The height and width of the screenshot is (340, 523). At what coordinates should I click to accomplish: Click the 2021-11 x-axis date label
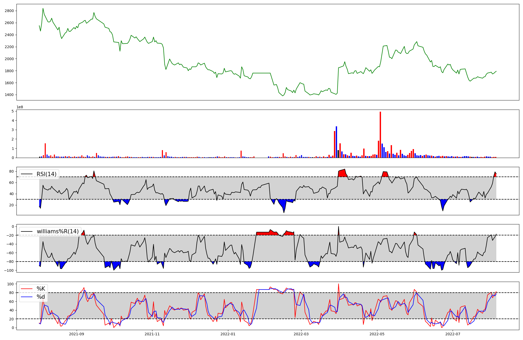pyautogui.click(x=152, y=334)
